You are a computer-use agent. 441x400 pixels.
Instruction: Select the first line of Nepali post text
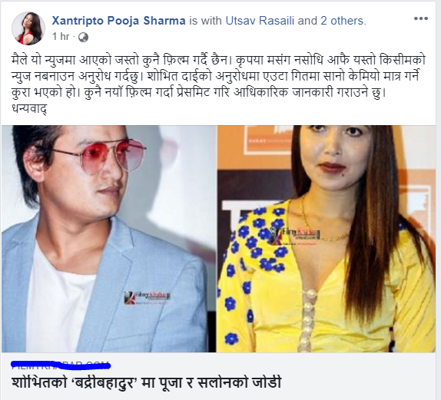218,61
